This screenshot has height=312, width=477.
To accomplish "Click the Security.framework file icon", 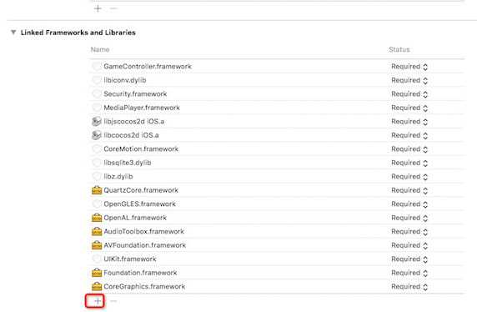I will tap(97, 93).
